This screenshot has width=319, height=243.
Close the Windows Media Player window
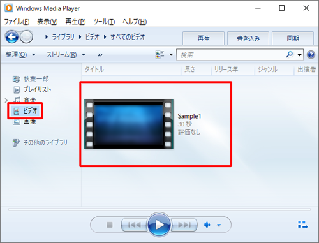pyautogui.click(x=306, y=8)
